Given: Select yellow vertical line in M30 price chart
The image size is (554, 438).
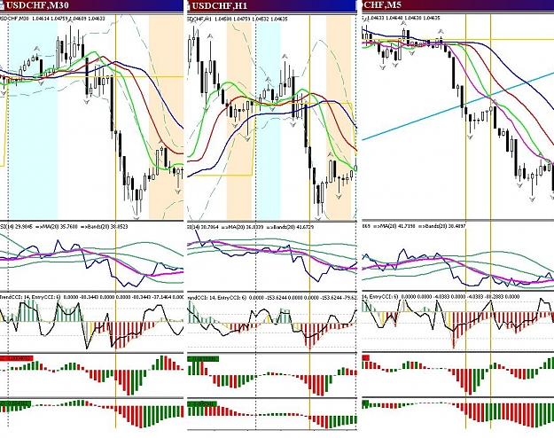Looking at the screenshot, I should pos(115,117).
